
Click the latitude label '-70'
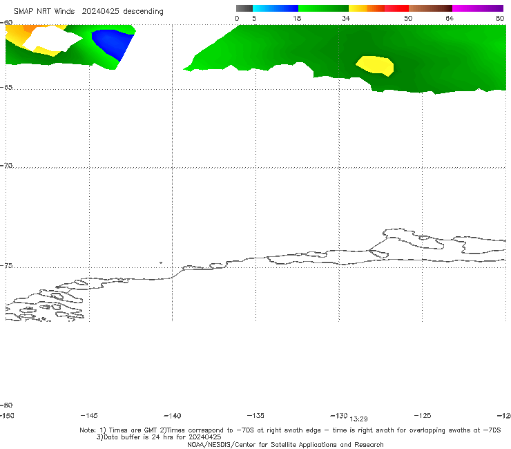point(6,166)
